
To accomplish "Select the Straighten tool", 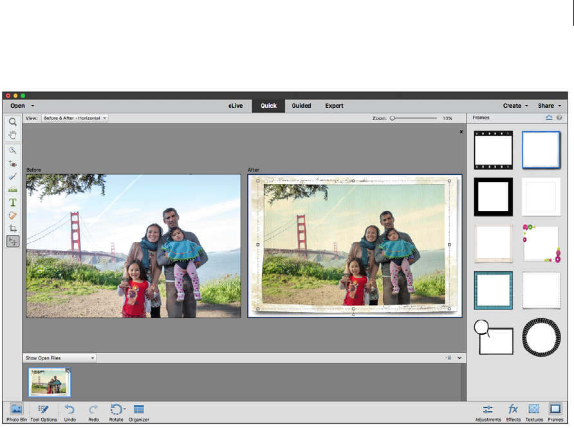I will click(x=12, y=190).
